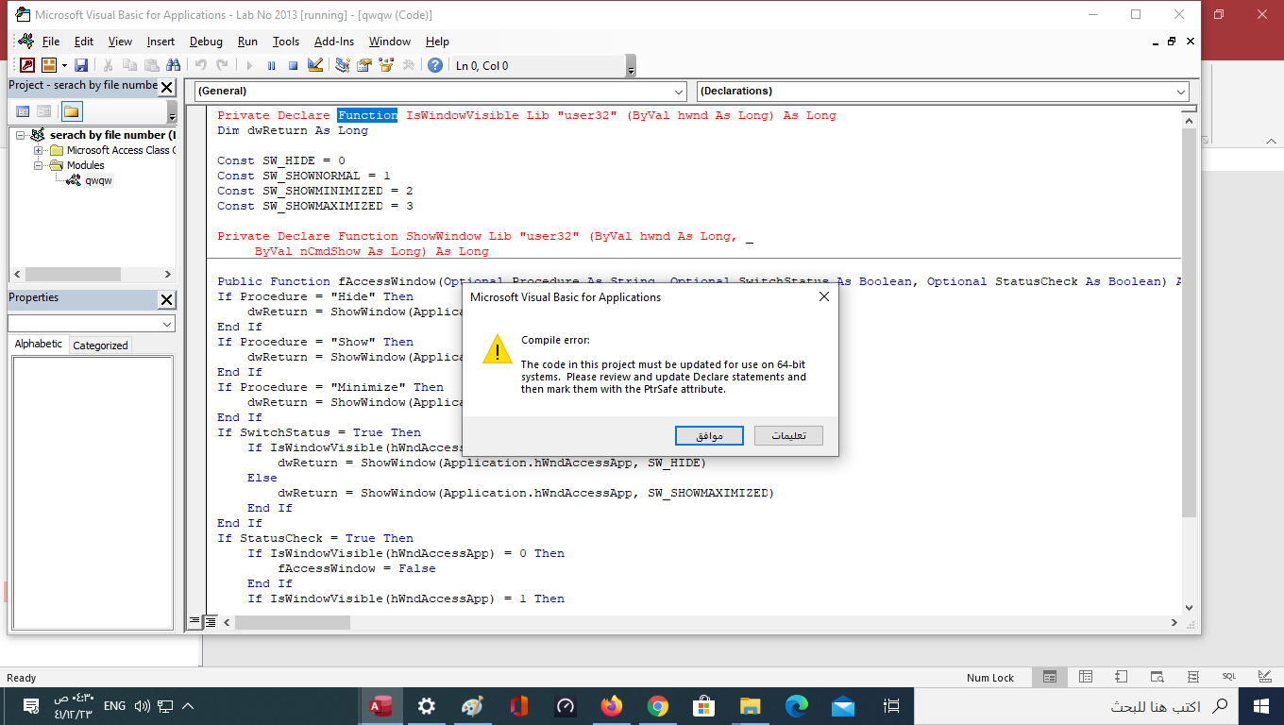Open the Insert menu
The height and width of the screenshot is (725, 1284).
(x=160, y=42)
